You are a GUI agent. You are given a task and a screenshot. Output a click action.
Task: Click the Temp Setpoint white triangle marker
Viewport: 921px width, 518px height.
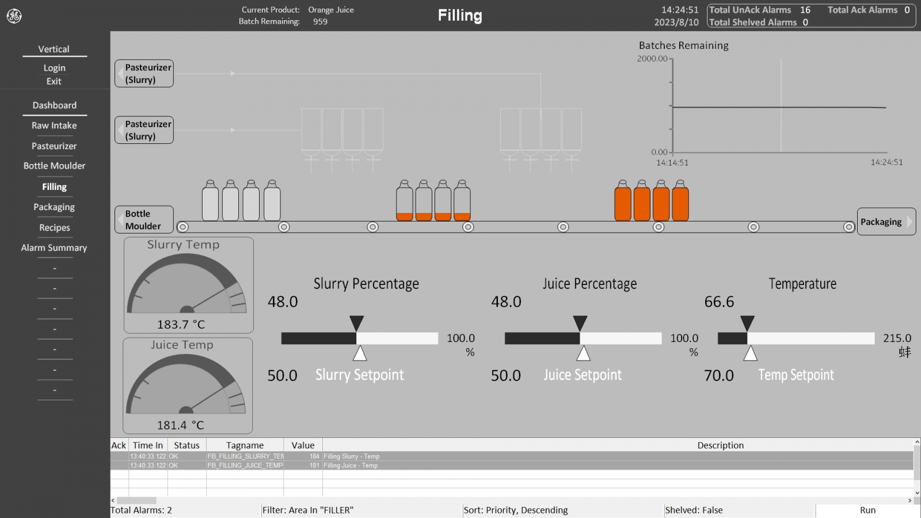[750, 353]
